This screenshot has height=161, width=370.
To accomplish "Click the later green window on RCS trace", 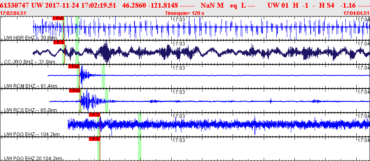I will (x=107, y=101).
